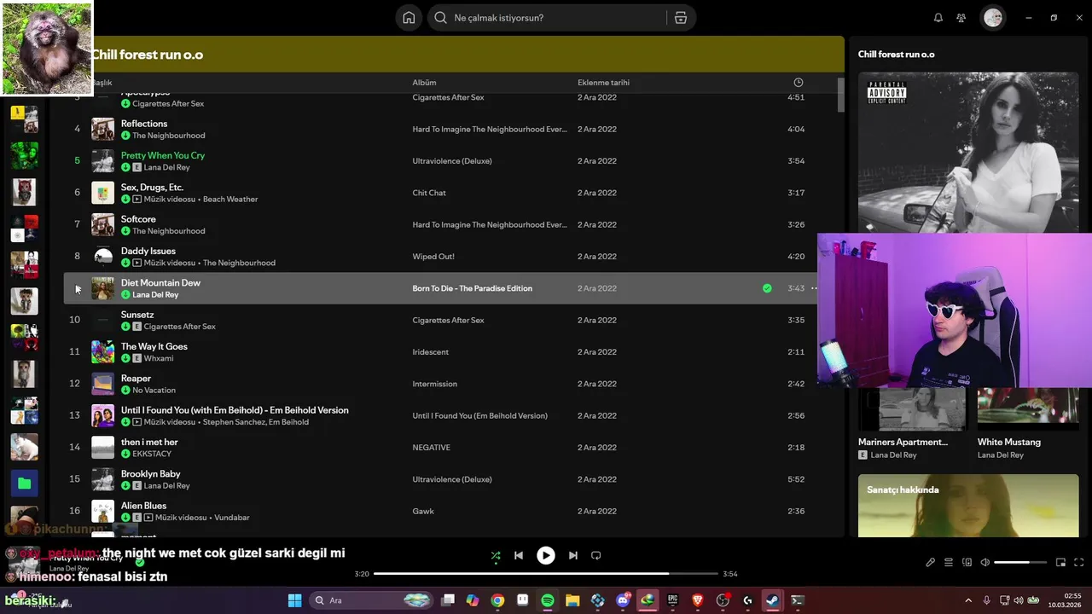
Task: Open Spotify from Windows taskbar
Action: tap(548, 600)
